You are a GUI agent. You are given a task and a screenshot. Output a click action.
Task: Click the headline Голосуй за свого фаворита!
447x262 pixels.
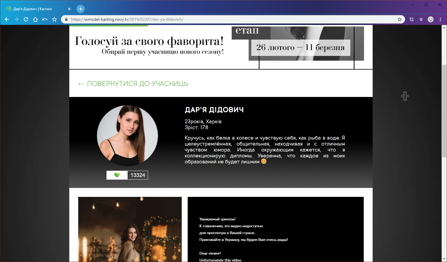[x=149, y=41]
